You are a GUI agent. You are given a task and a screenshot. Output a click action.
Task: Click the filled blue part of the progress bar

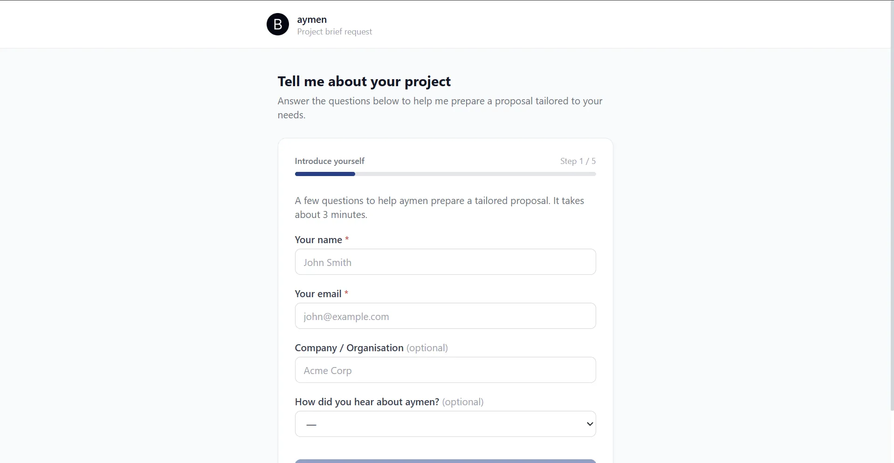coord(325,174)
